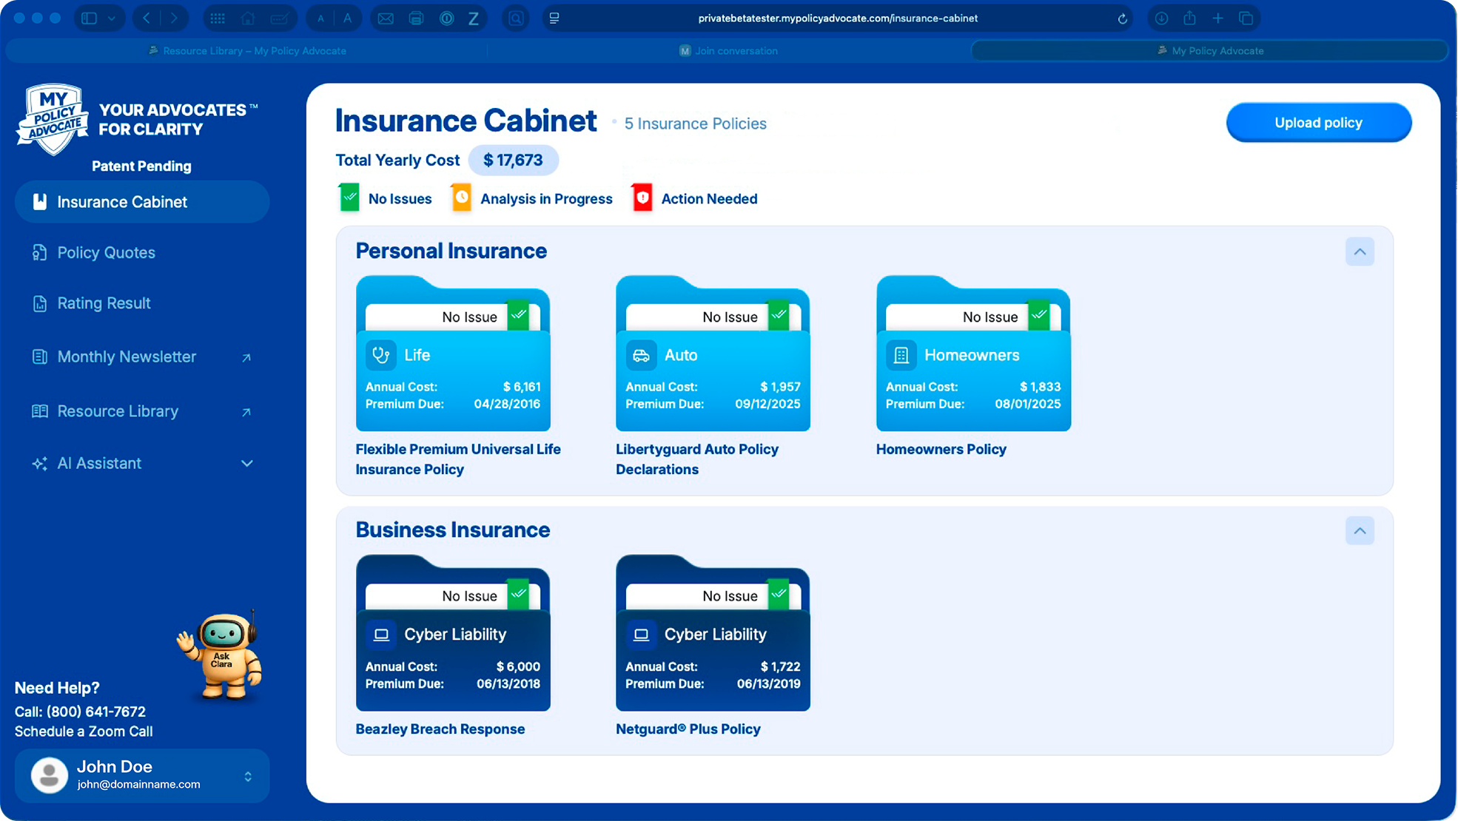Select the Resource Library book icon
Image resolution: width=1458 pixels, height=821 pixels.
tap(40, 410)
